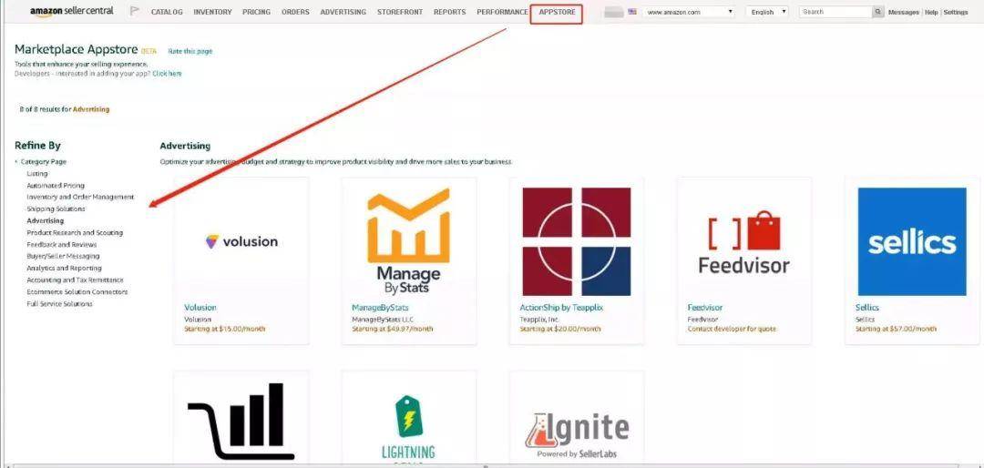Open the PRICING menu

(x=257, y=12)
